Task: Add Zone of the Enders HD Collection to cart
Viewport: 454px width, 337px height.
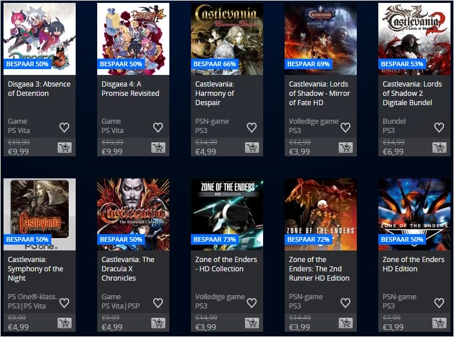Action: [252, 323]
